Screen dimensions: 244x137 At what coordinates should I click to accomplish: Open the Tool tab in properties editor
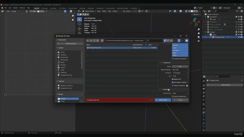[204, 81]
